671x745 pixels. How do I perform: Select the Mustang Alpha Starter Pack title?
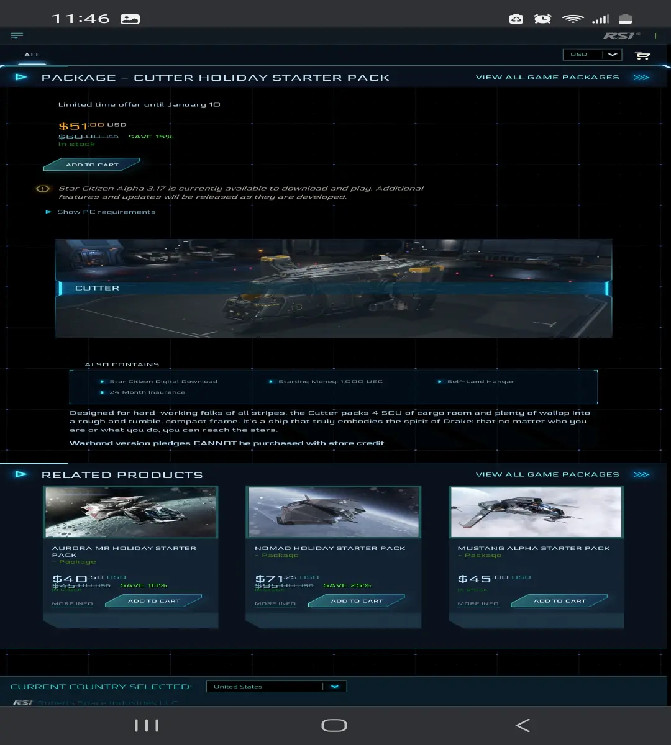point(534,548)
